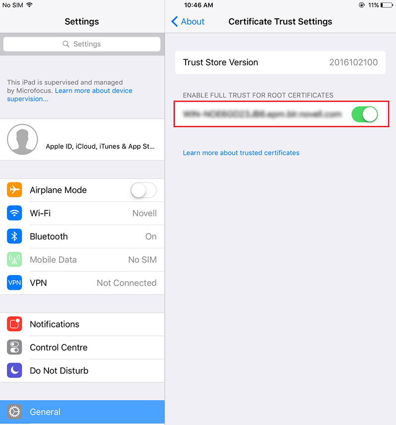
Task: Open Bluetooth row showing On status
Action: point(82,236)
